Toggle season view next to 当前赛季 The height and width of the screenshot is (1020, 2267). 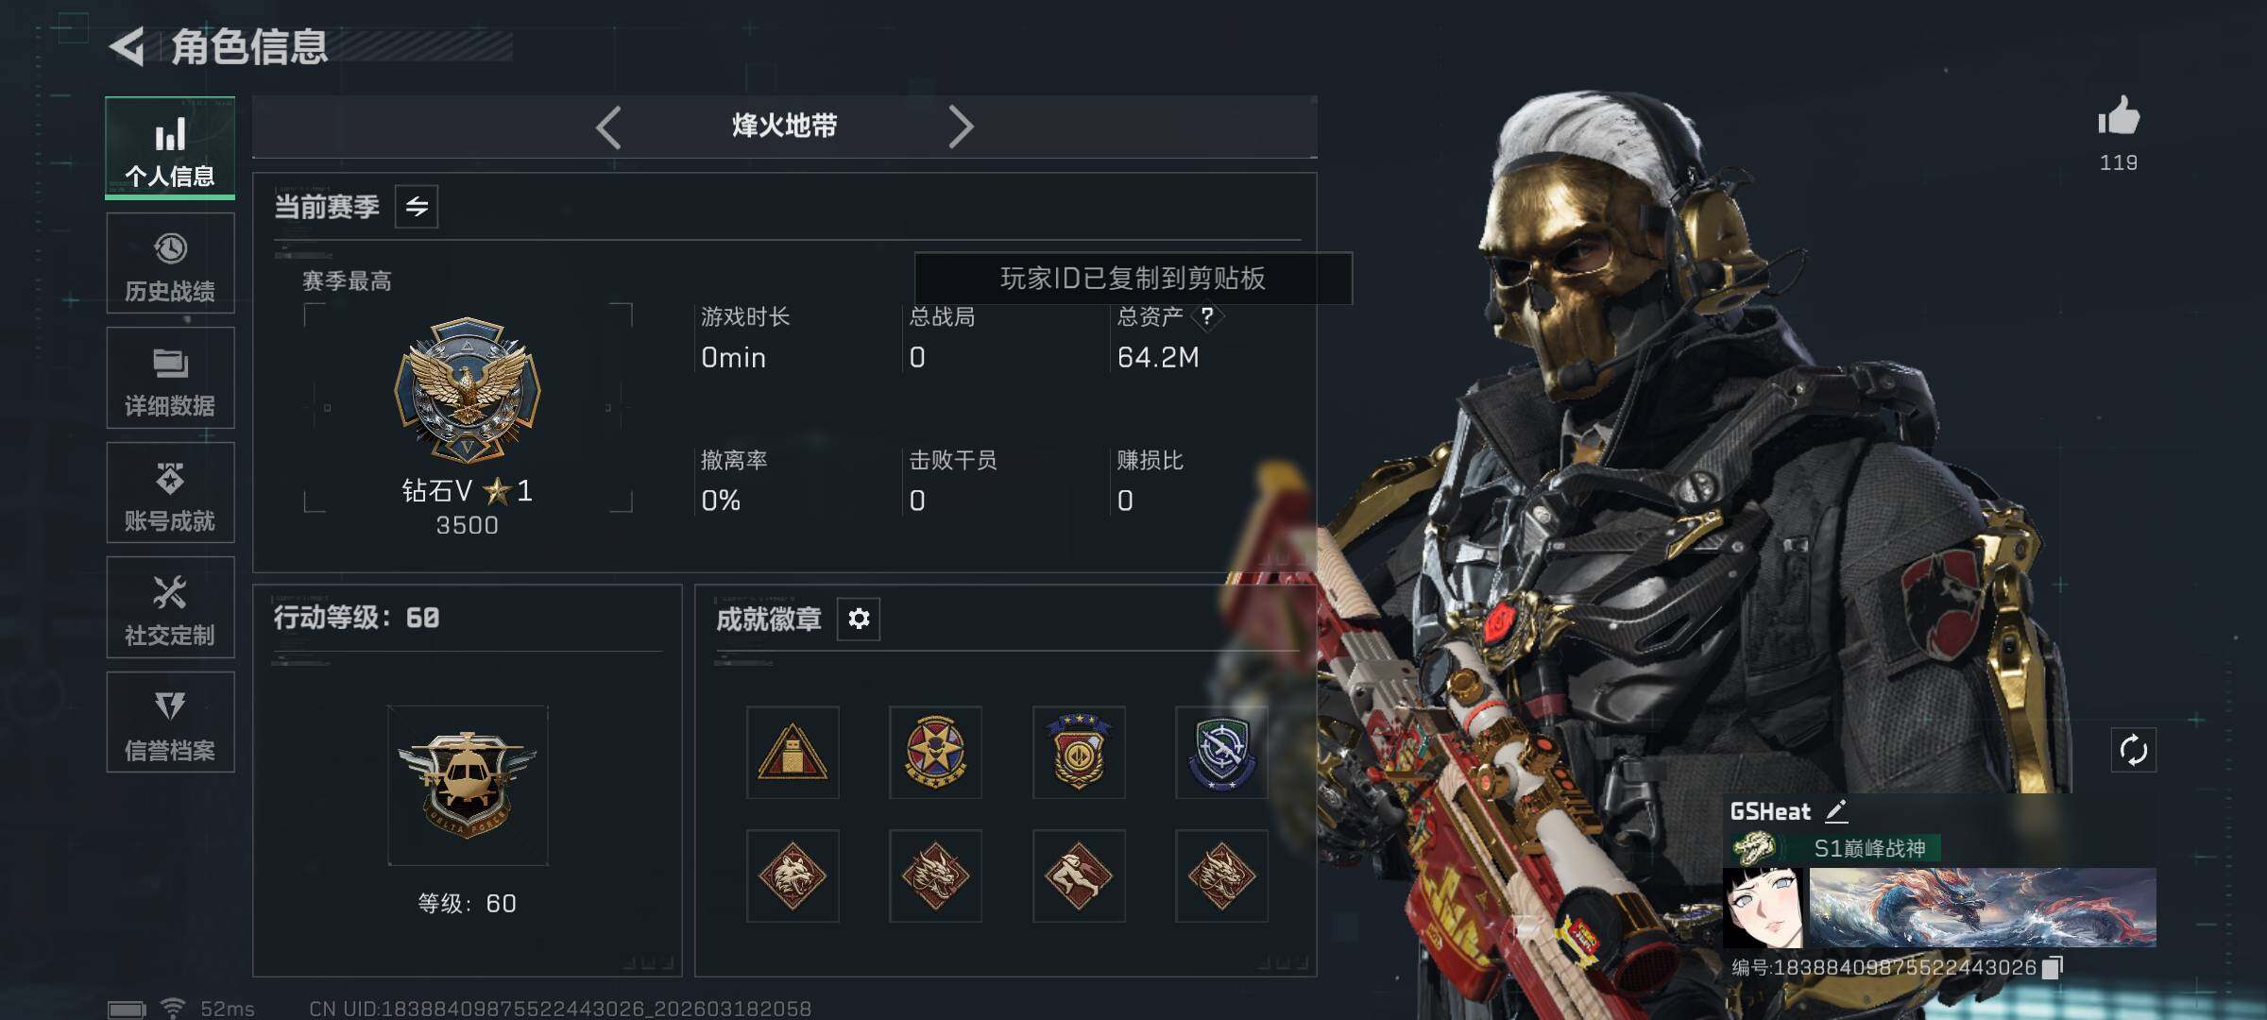pos(417,207)
